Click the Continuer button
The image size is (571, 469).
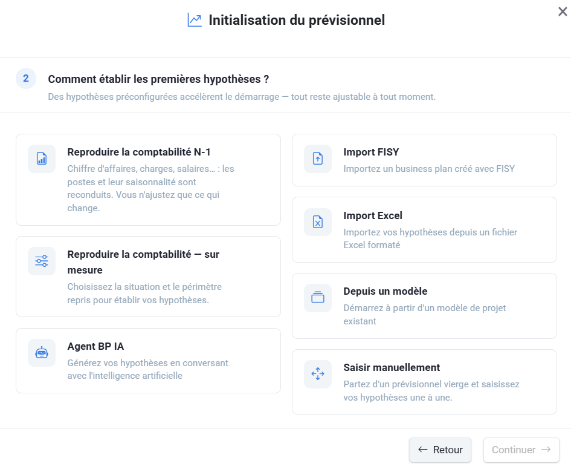pyautogui.click(x=521, y=450)
